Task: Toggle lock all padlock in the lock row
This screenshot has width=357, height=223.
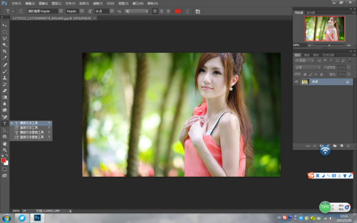Action: coord(321,74)
